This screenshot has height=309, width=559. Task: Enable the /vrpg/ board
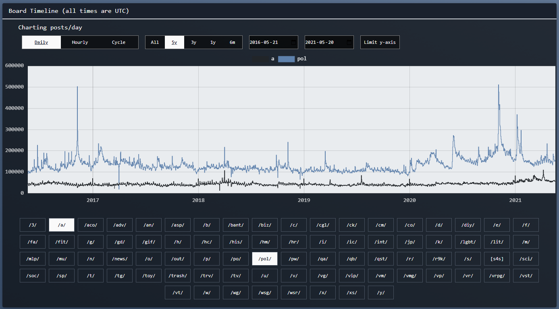pyautogui.click(x=497, y=276)
